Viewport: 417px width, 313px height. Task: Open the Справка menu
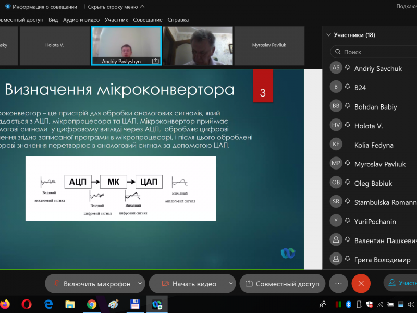[178, 20]
